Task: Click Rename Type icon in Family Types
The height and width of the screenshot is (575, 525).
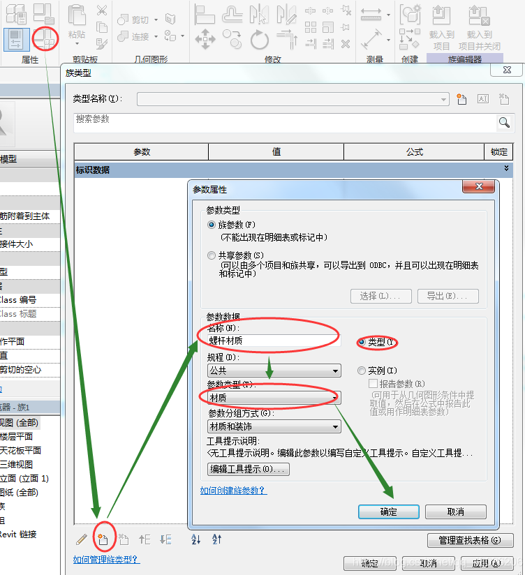Action: [483, 99]
